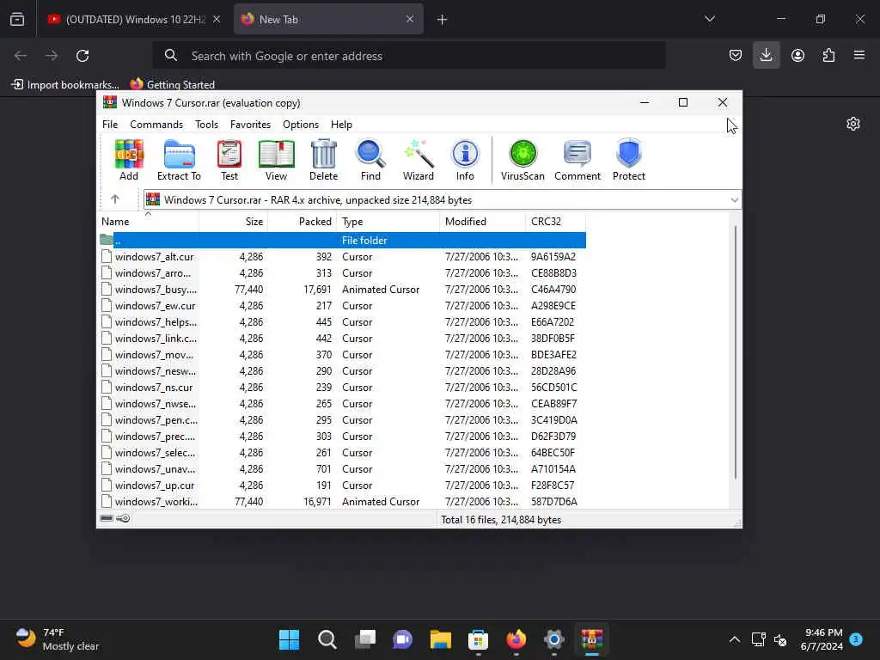This screenshot has width=880, height=660.
Task: Save to Pocket icon in Firefox toolbar
Action: 736,56
